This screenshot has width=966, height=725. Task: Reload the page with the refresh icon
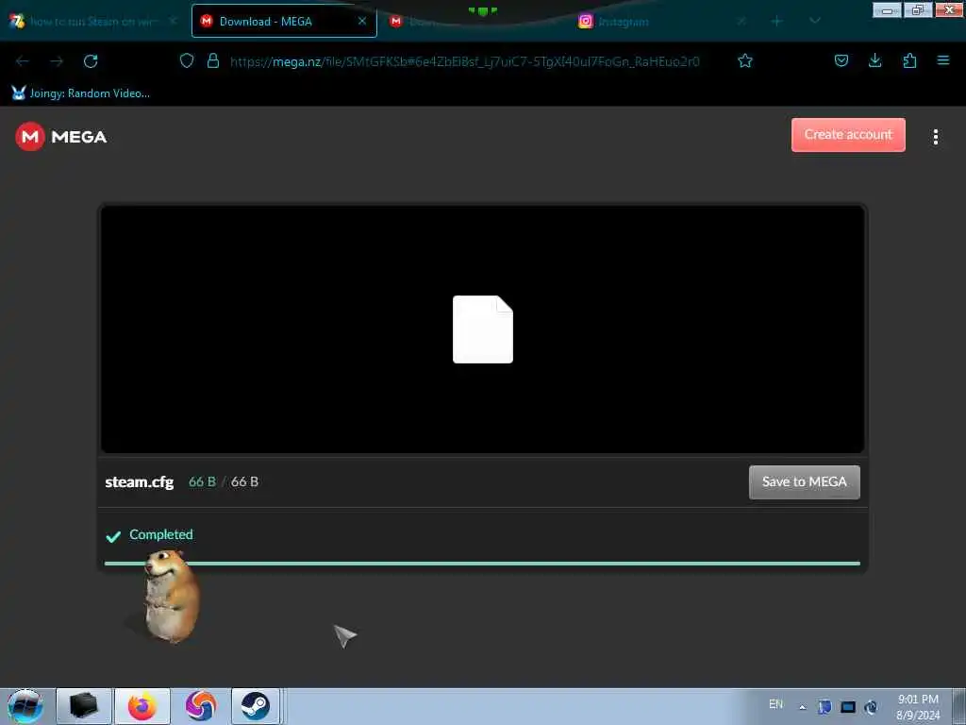[91, 61]
